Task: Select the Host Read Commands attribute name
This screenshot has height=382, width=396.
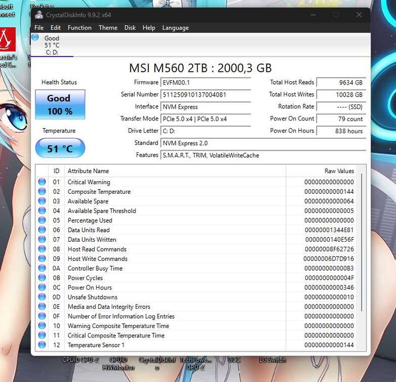Action: (97, 249)
